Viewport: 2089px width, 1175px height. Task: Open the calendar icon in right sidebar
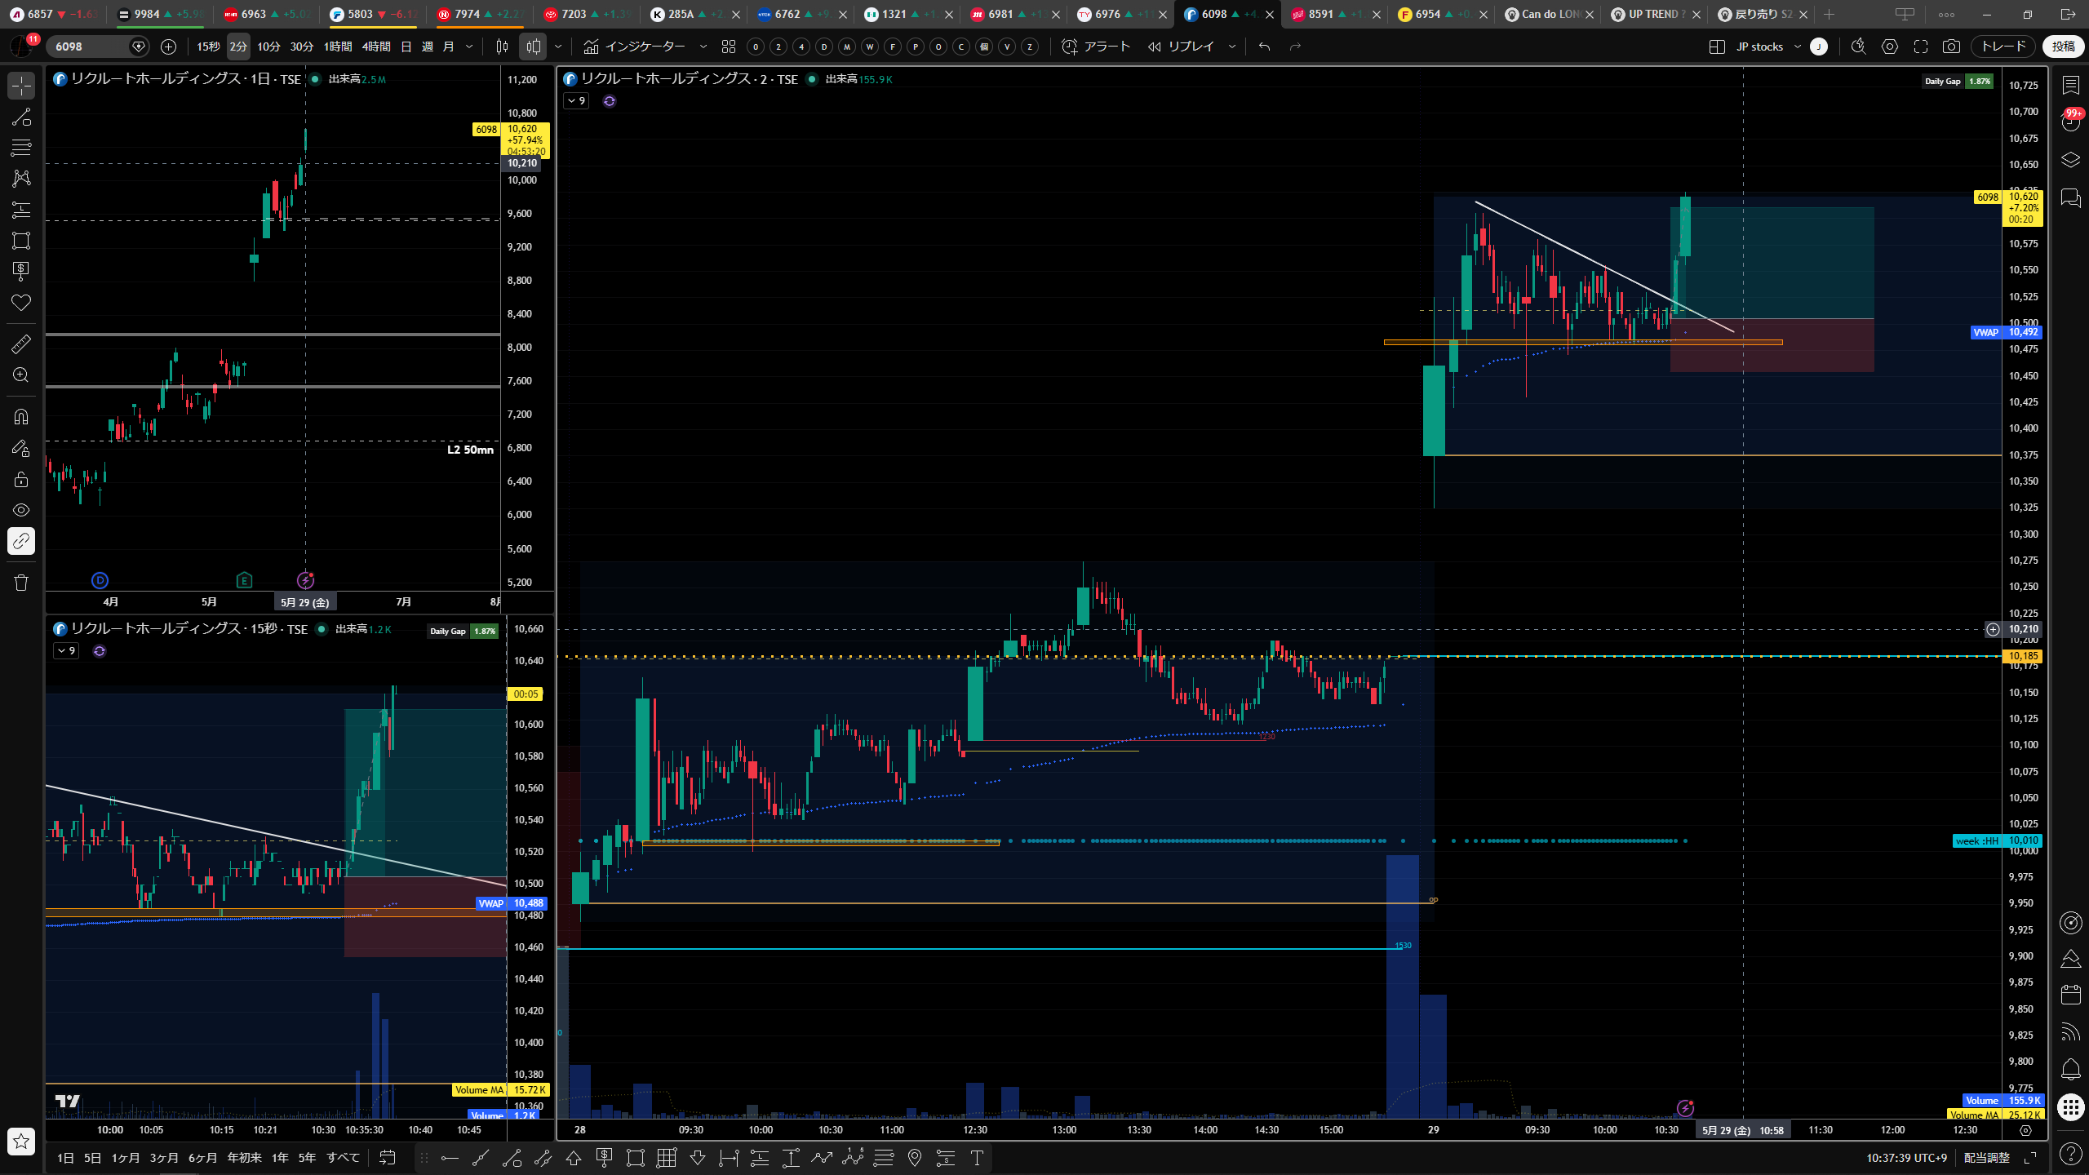click(x=2070, y=994)
